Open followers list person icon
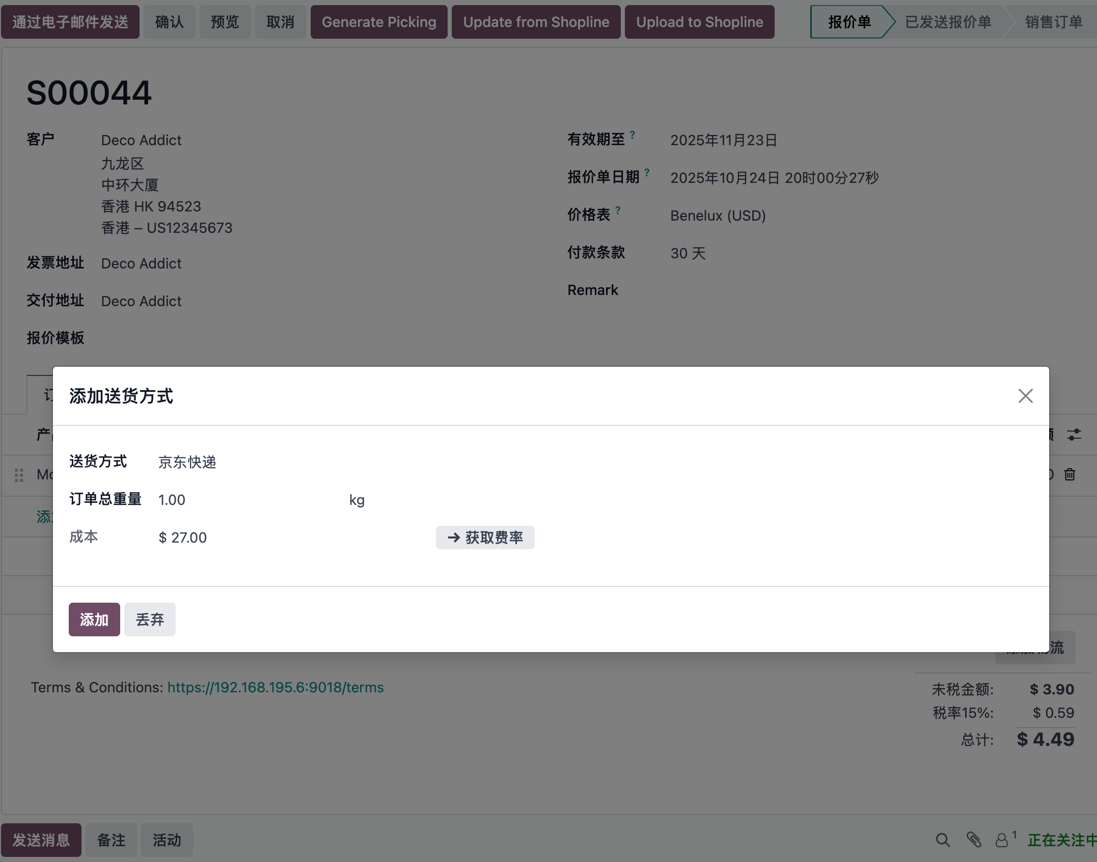The width and height of the screenshot is (1097, 862). [1002, 840]
